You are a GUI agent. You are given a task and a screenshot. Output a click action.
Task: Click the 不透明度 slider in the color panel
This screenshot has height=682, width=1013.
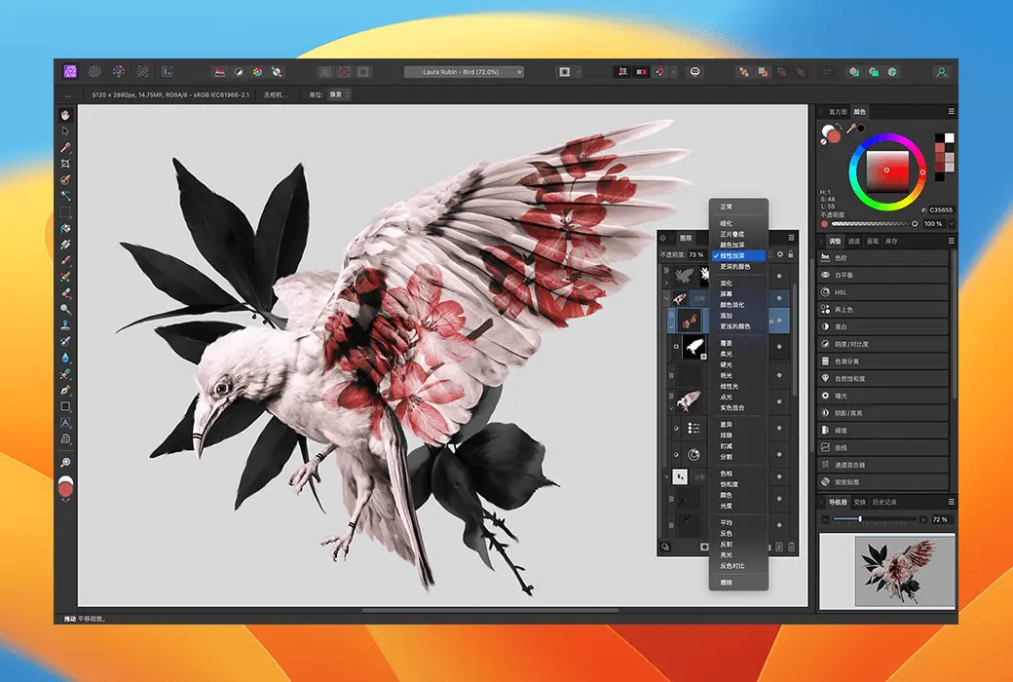pyautogui.click(x=874, y=224)
